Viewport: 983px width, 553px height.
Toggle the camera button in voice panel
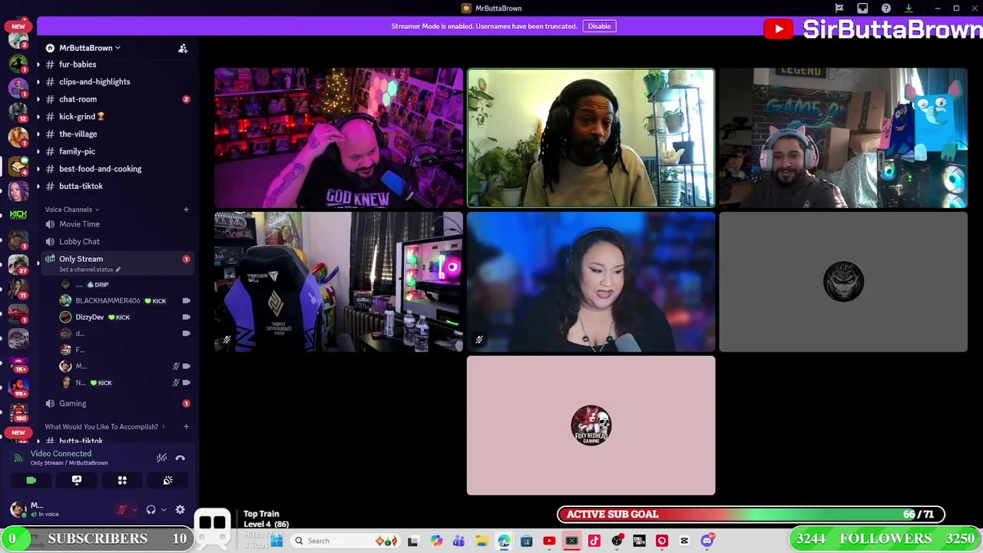31,480
